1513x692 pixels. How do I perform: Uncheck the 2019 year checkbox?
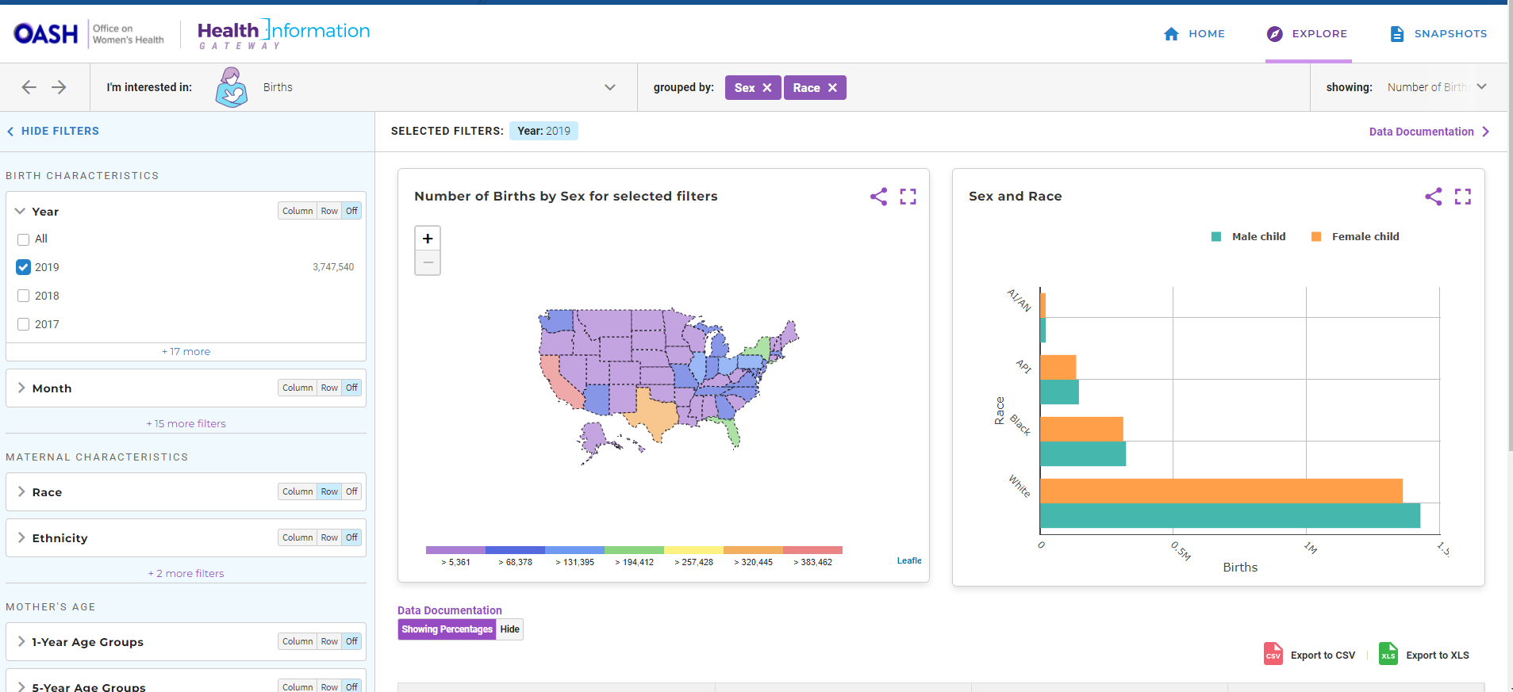23,267
